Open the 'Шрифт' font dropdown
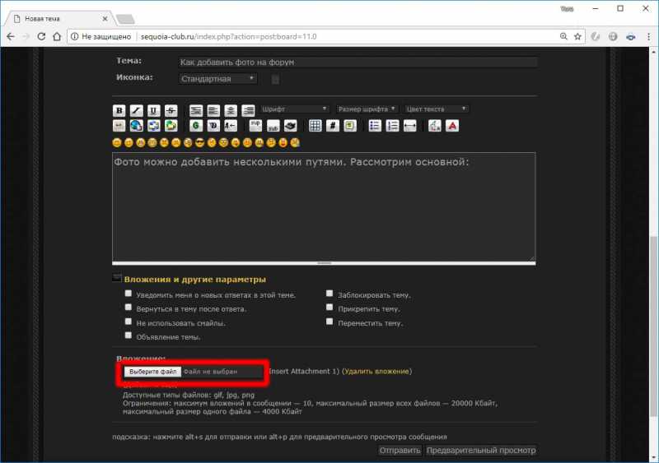659x463 pixels. [295, 109]
